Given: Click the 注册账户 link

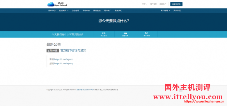Looking at the screenshot, I should pos(163,4).
